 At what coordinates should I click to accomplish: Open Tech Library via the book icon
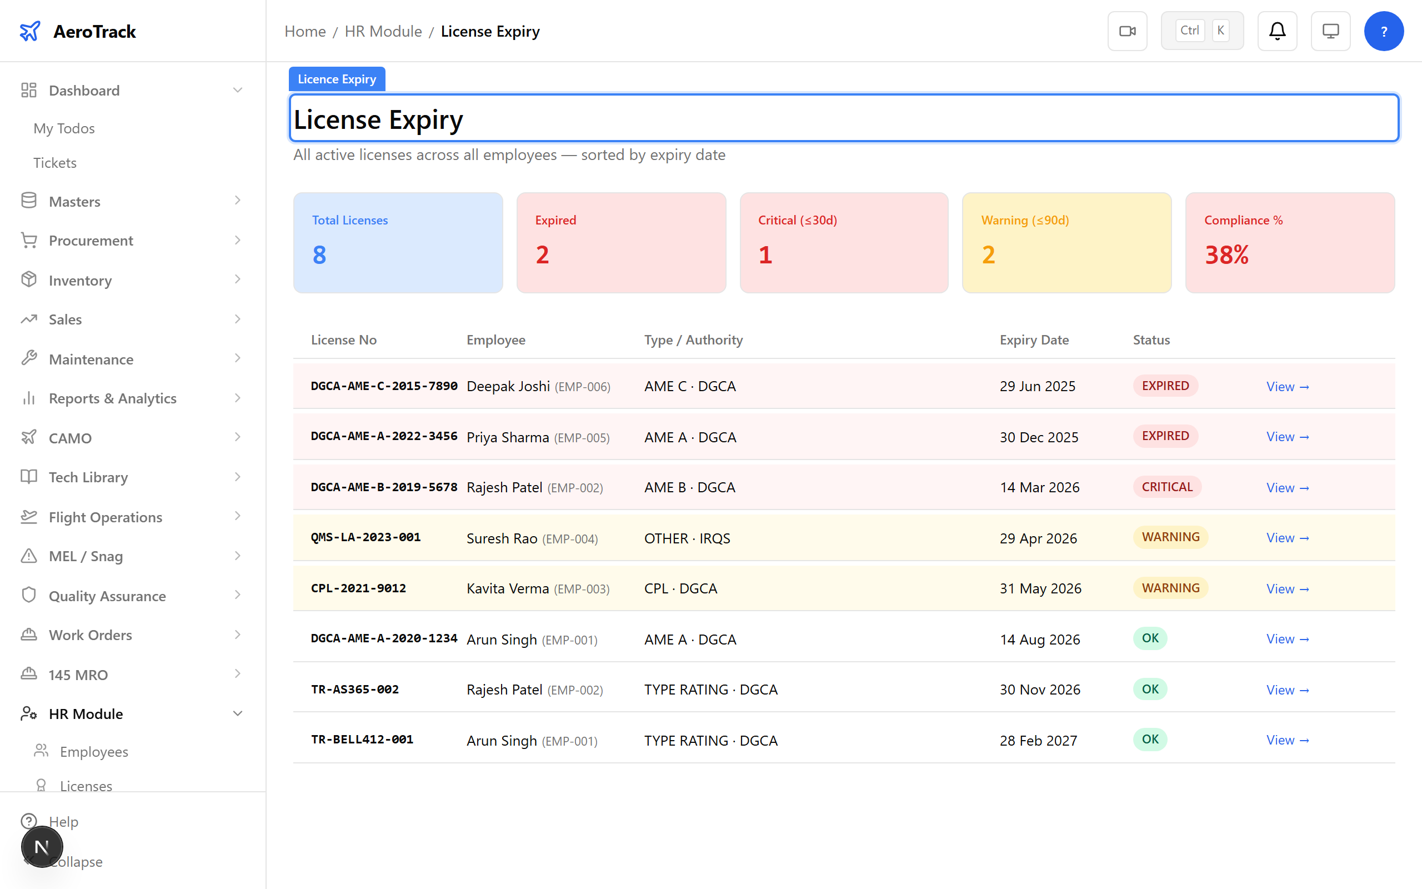(29, 477)
